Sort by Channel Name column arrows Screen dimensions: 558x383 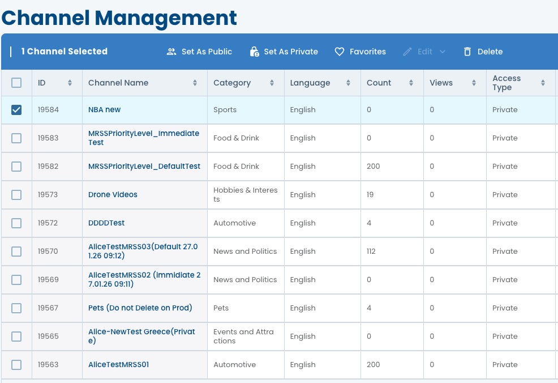(x=195, y=83)
